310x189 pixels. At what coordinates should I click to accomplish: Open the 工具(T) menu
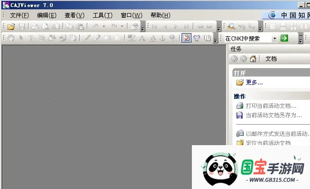click(x=103, y=15)
